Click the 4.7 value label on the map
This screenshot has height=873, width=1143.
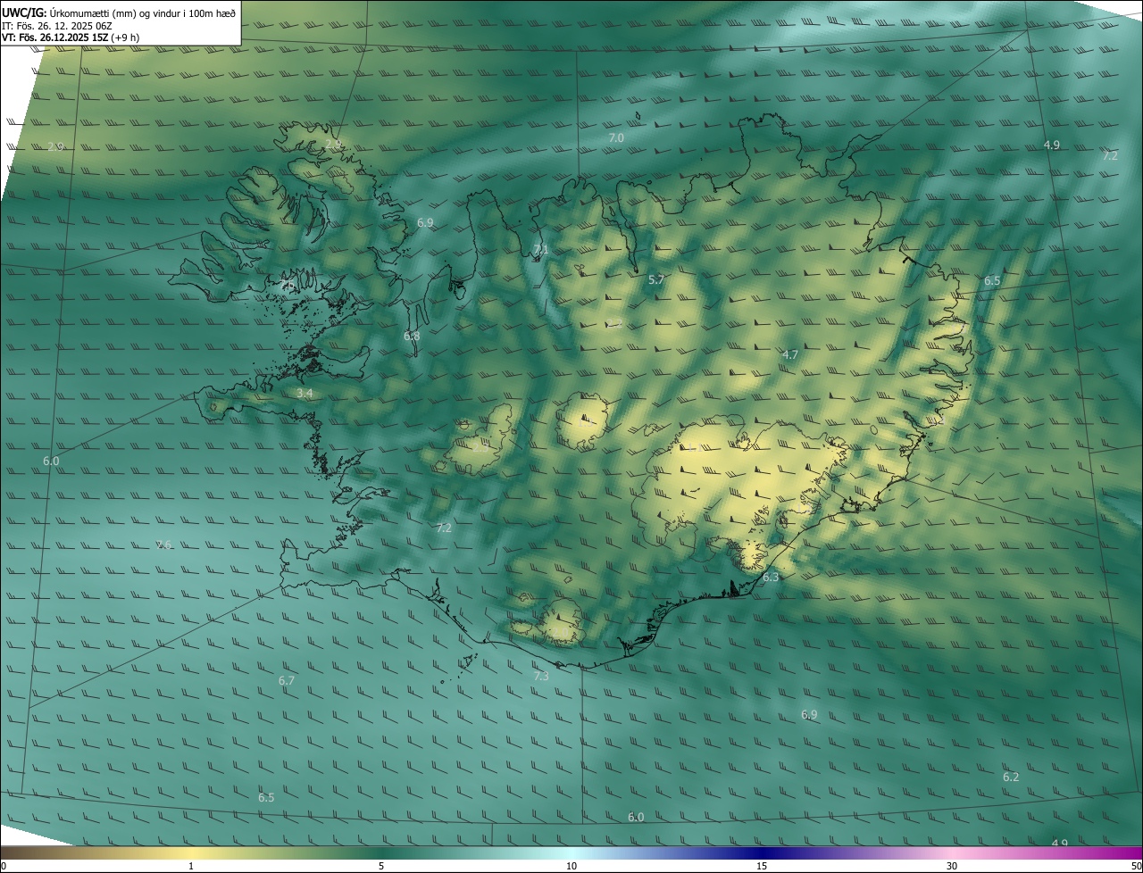coord(790,354)
